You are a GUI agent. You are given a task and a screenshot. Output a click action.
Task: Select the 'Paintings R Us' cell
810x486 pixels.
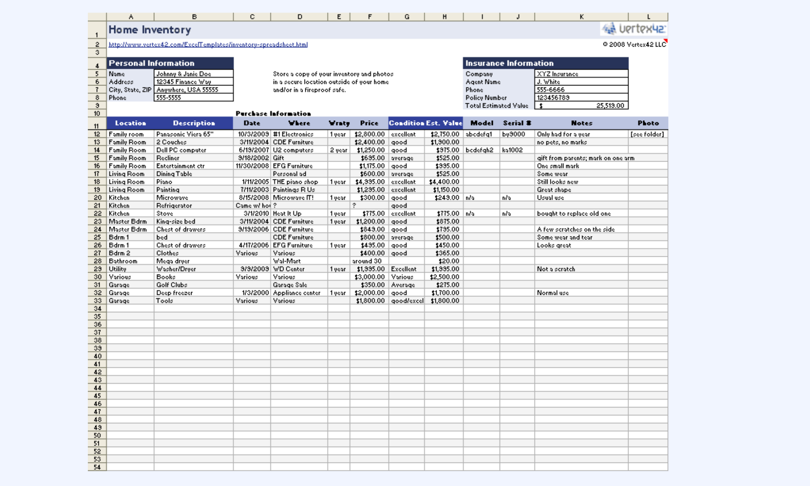click(299, 190)
